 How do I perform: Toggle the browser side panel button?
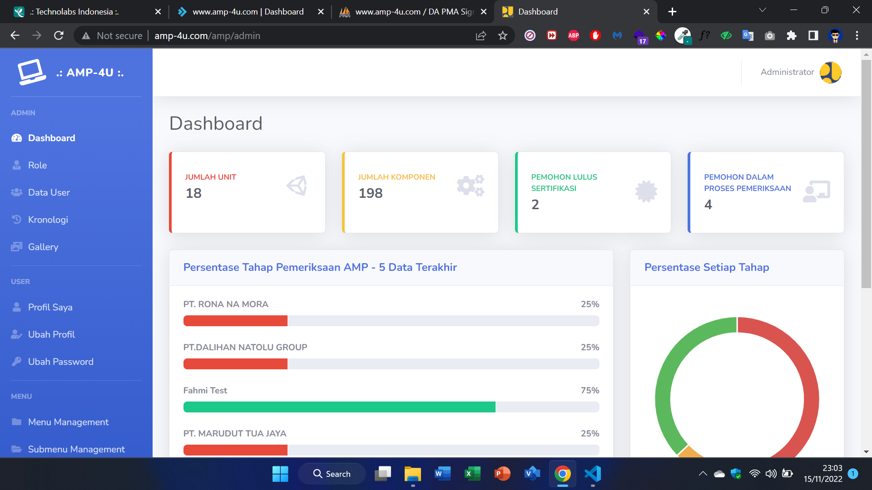[x=813, y=35]
